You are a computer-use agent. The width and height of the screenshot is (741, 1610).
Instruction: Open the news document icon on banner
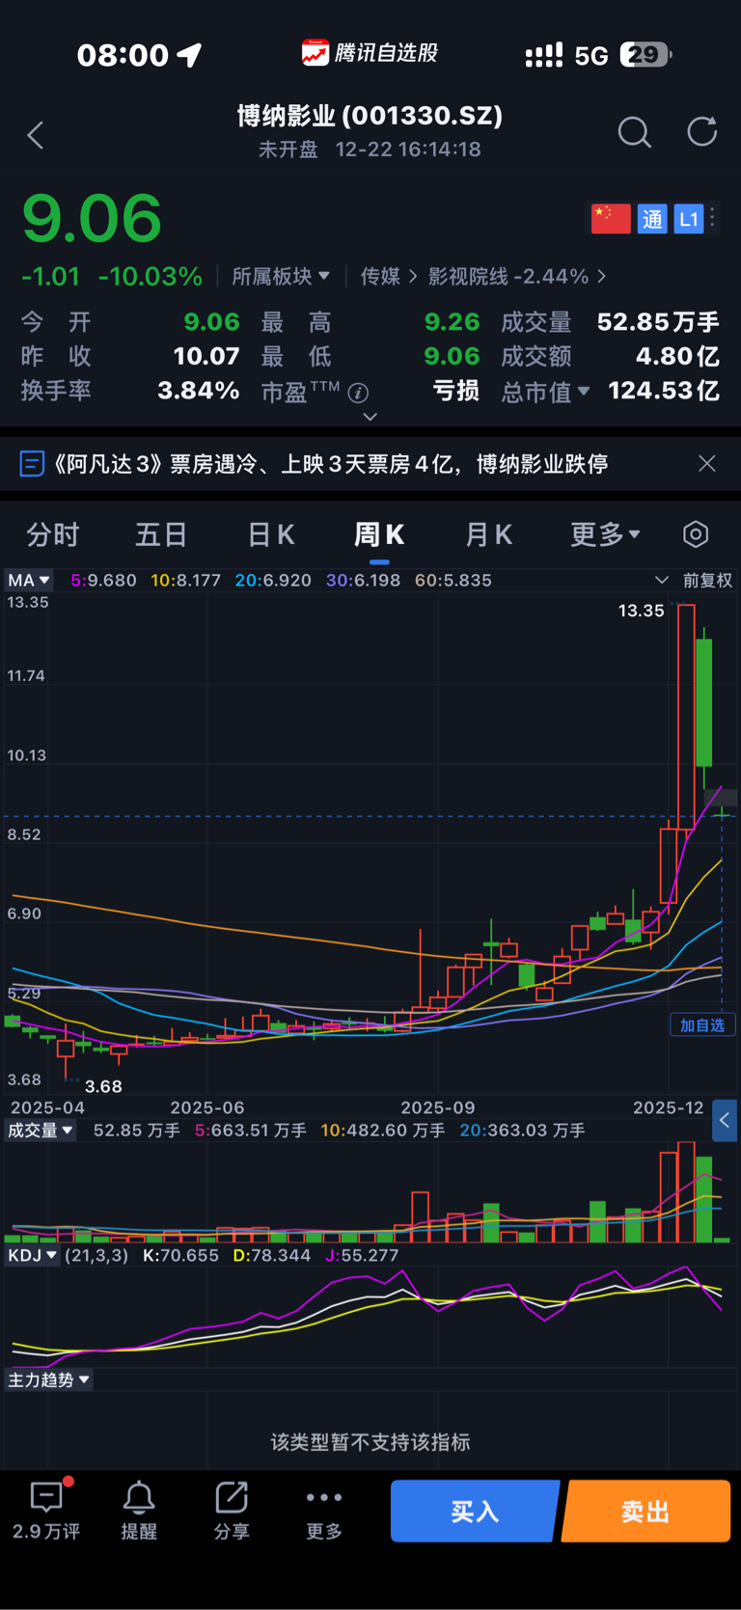tap(32, 464)
